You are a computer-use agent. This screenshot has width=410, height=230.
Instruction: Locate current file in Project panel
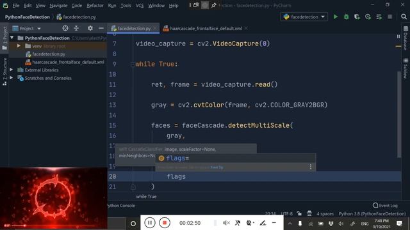(65, 28)
